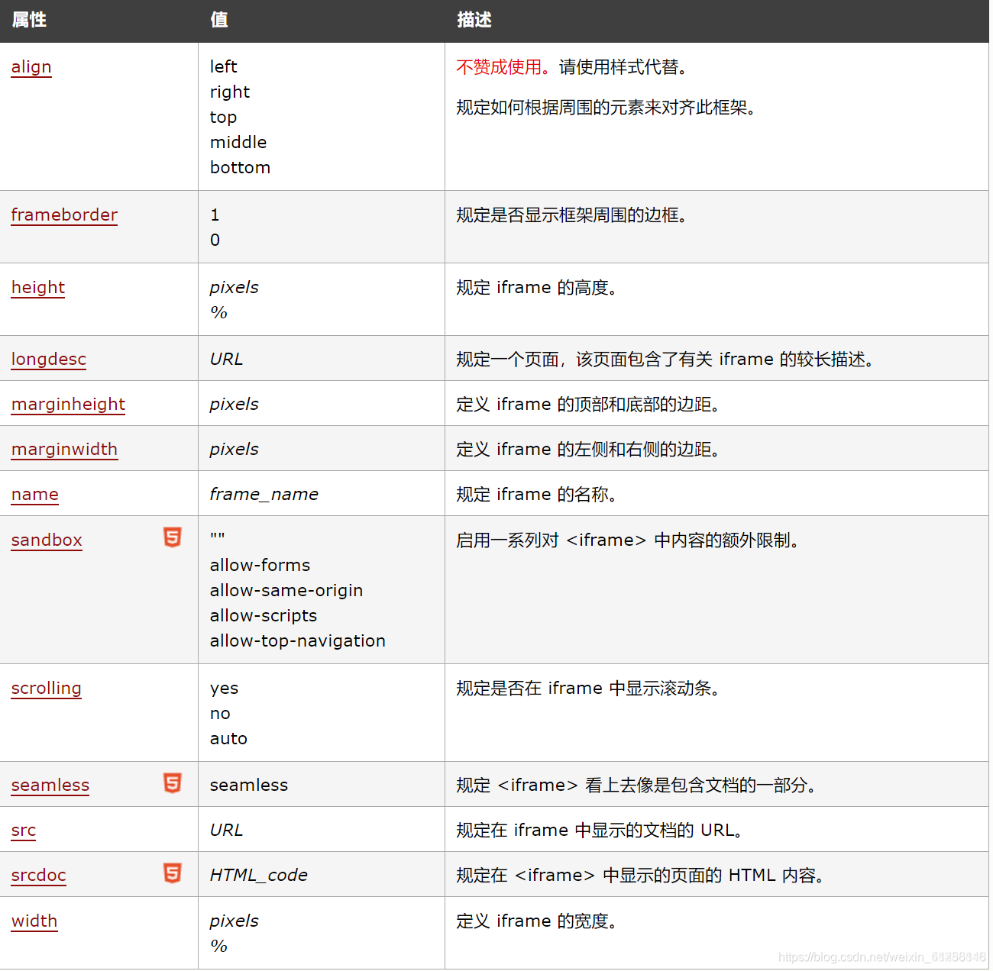
Task: Click the width attribute link
Action: (34, 921)
